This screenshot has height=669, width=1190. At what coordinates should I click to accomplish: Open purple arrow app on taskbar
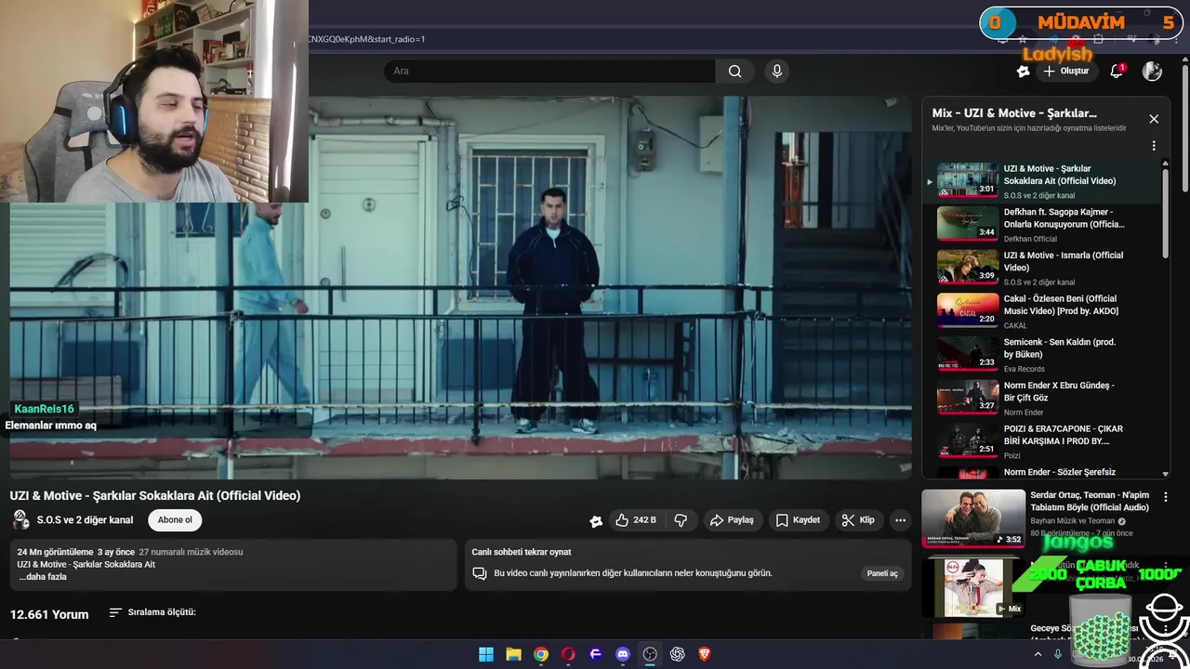point(596,654)
